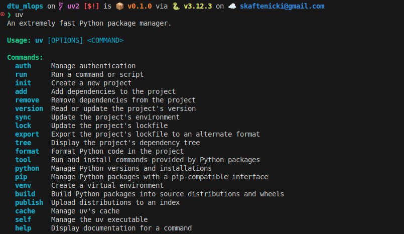Click the <COMMAND> usage placeholder
The width and height of the screenshot is (404, 234).
click(x=105, y=40)
